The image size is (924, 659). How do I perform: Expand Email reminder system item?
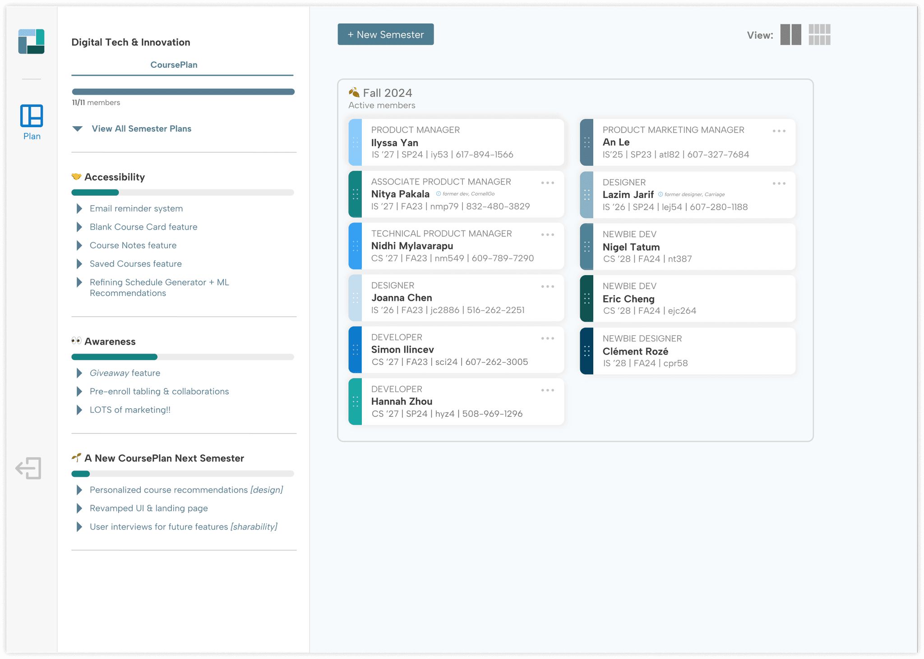click(79, 208)
